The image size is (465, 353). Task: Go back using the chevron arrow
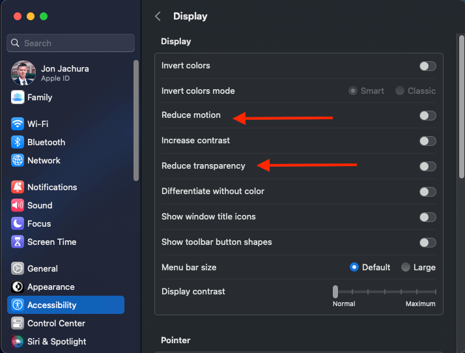[x=158, y=16]
